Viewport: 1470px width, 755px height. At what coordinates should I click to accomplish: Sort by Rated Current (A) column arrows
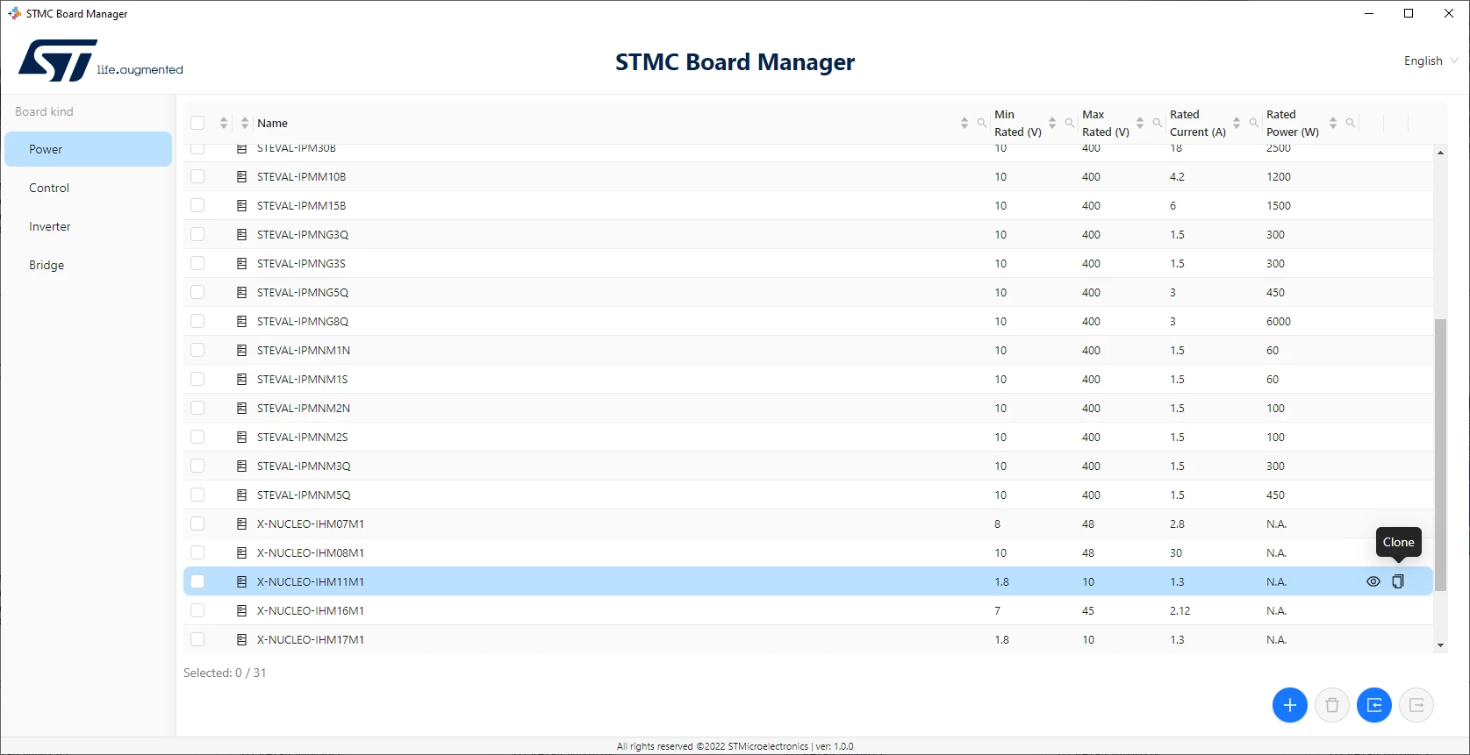coord(1237,123)
